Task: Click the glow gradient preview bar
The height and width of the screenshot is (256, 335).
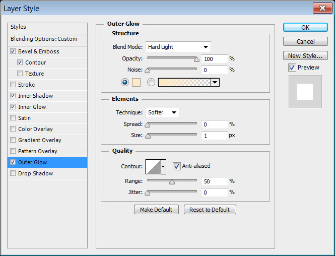Action: click(184, 83)
